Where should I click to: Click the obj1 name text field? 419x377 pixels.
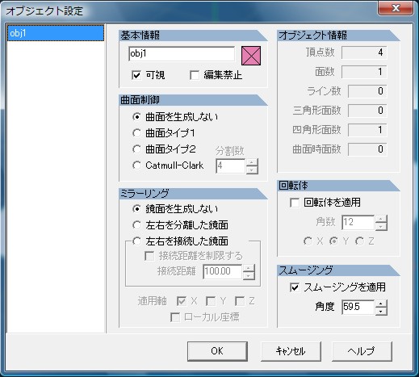coord(182,54)
